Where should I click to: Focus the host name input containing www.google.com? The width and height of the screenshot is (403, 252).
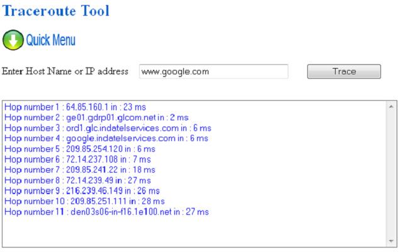coord(213,71)
